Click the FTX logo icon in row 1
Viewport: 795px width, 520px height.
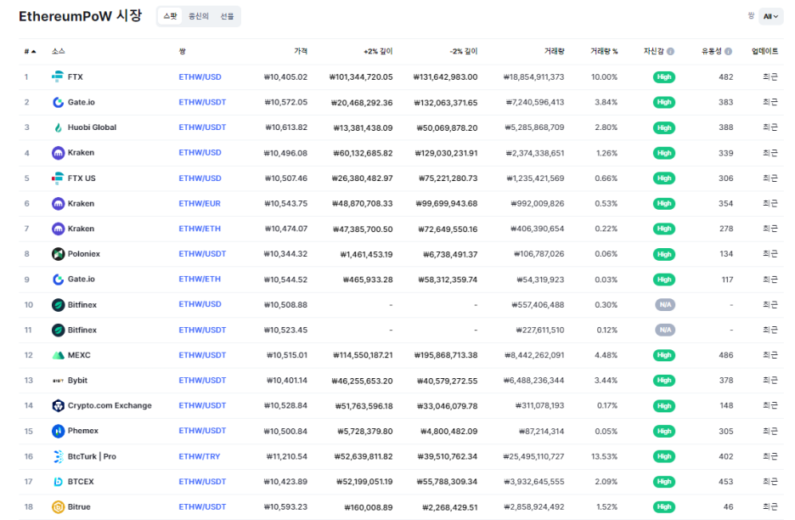click(x=58, y=76)
